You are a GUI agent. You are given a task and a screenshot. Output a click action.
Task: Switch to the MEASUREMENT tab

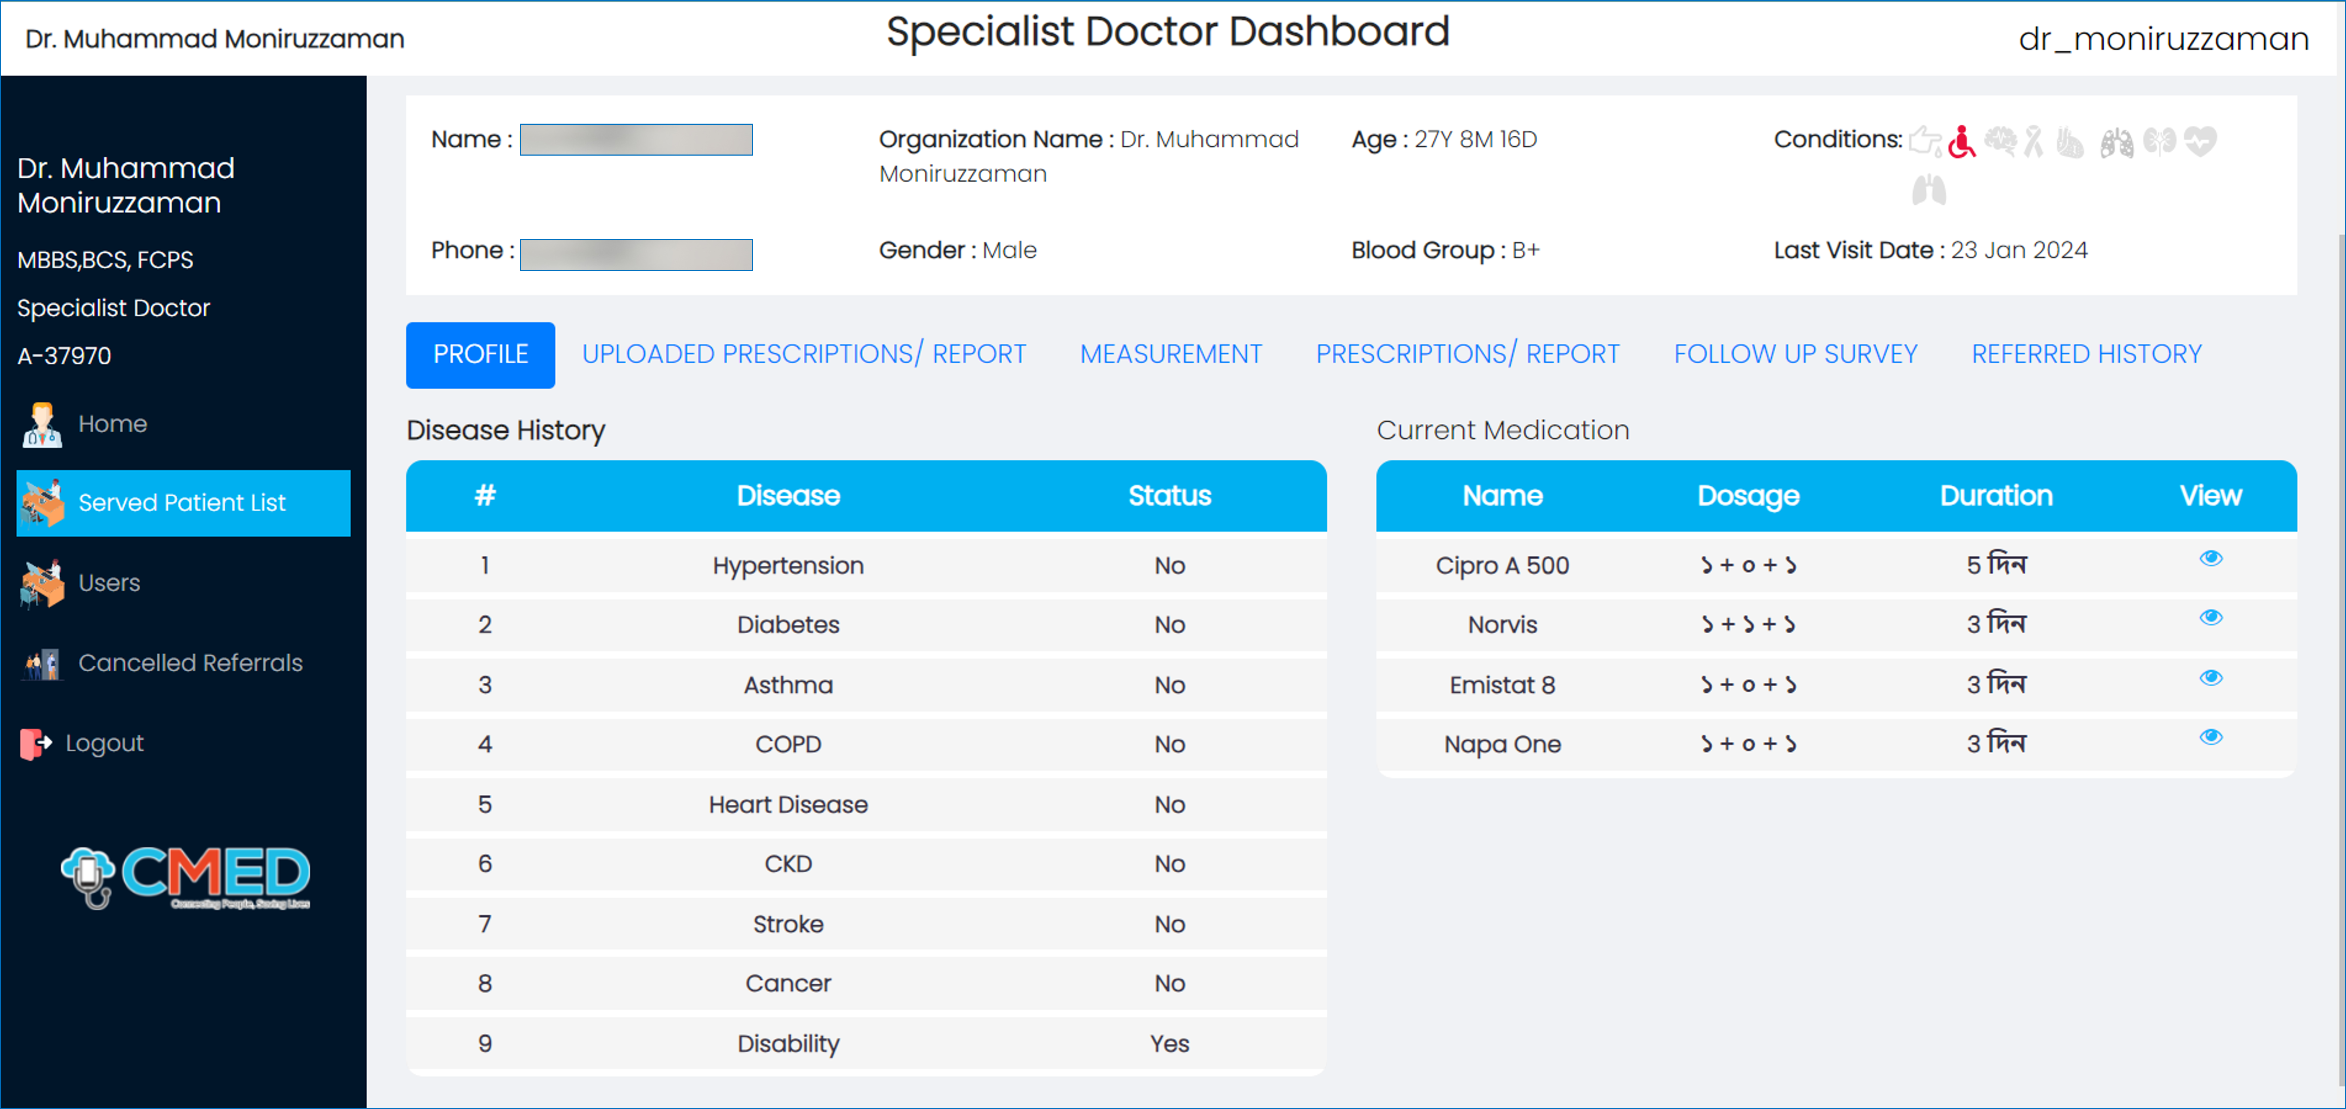(x=1171, y=354)
